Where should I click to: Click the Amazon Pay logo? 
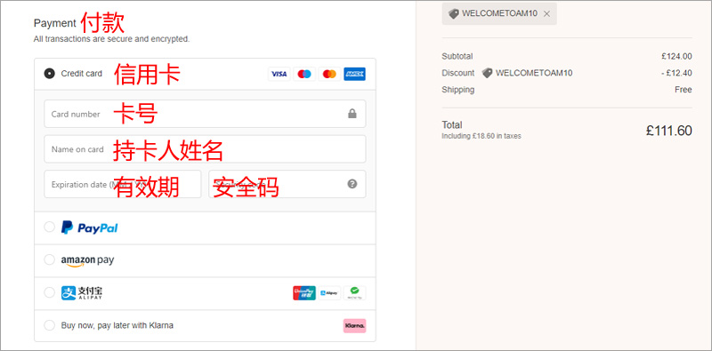pyautogui.click(x=87, y=260)
